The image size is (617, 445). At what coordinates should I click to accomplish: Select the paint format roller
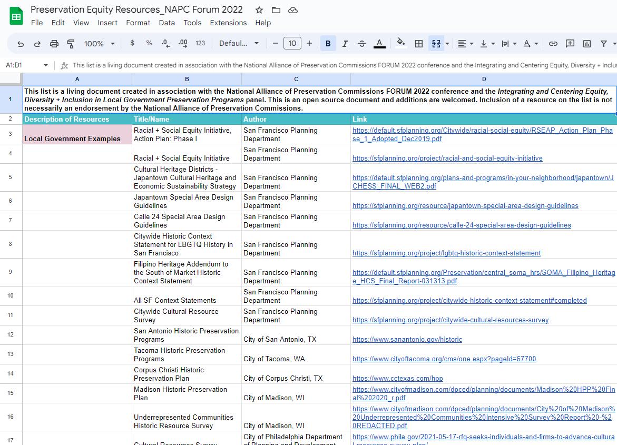coord(71,44)
